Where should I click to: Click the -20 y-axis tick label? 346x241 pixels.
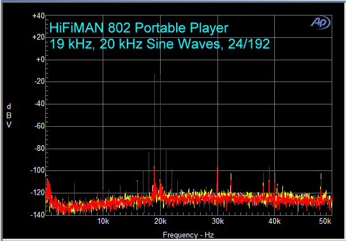(x=39, y=82)
